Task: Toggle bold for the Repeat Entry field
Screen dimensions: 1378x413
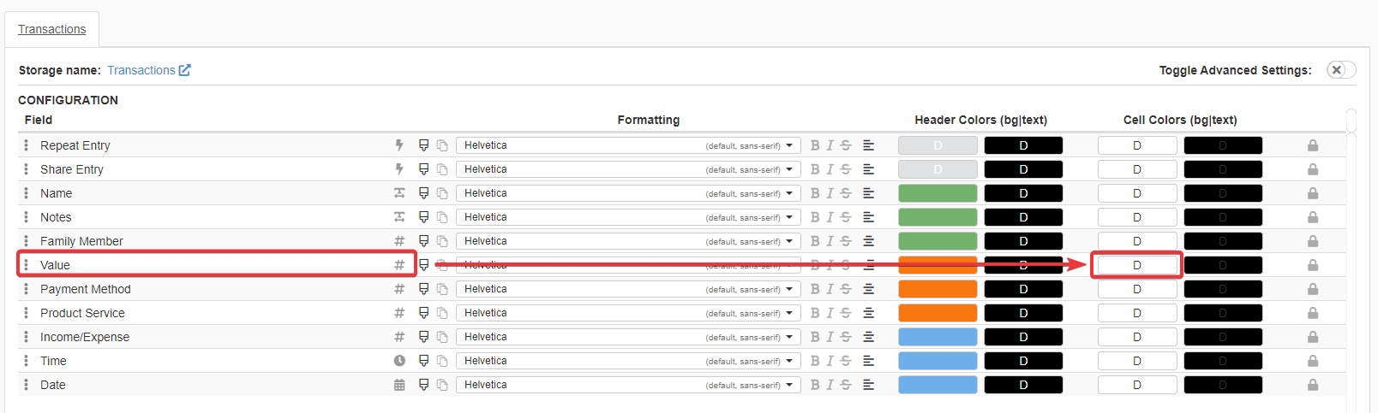Action: [x=815, y=145]
